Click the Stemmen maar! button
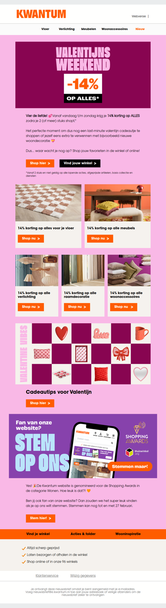The width and height of the screenshot is (166, 608). tap(130, 466)
